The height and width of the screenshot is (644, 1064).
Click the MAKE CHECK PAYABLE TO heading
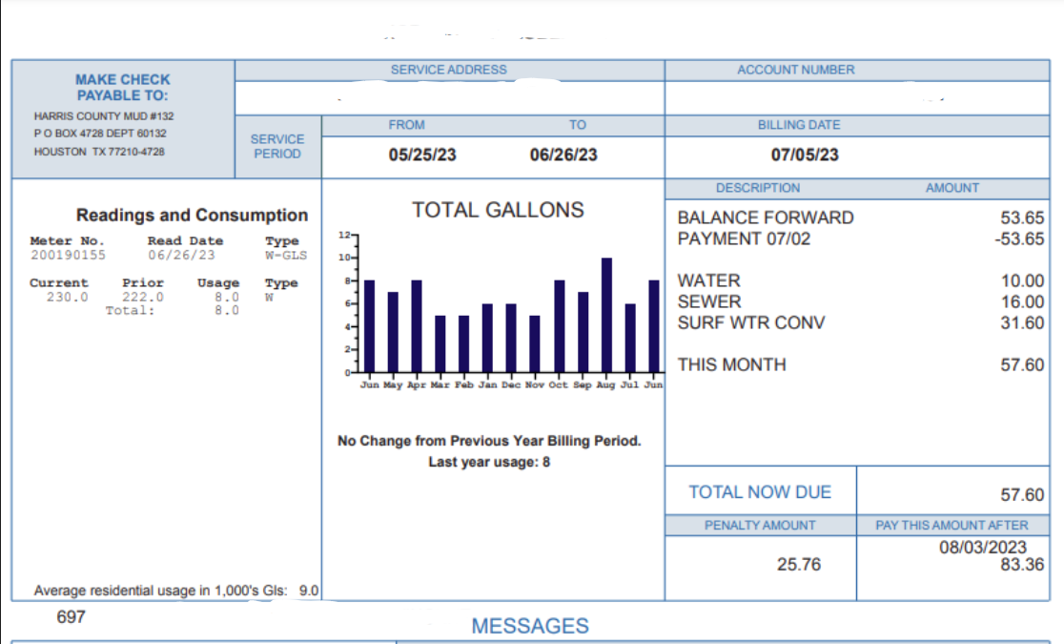coord(123,87)
